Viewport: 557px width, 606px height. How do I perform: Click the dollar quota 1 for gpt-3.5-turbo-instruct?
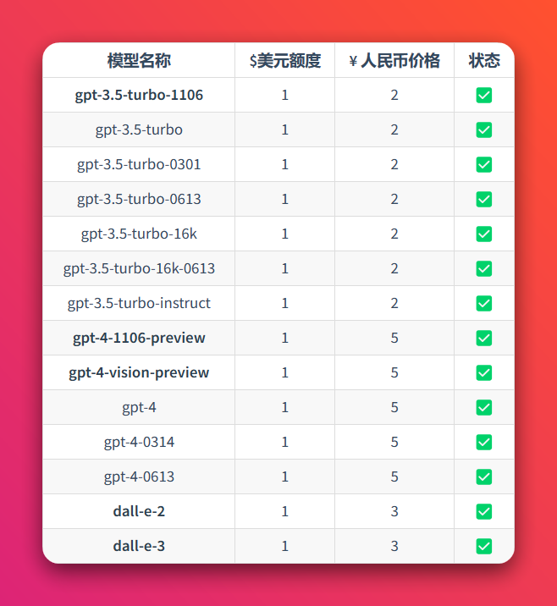285,303
